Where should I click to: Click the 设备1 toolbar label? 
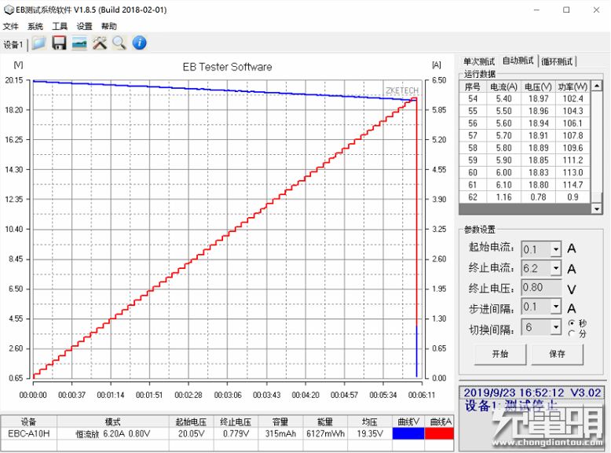click(x=13, y=45)
